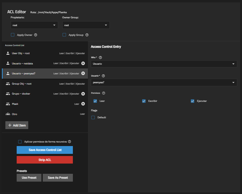Image resolution: width=242 pixels, height=194 pixels.
Task: Enable the "Default" flag checkbox
Action: click(x=93, y=117)
